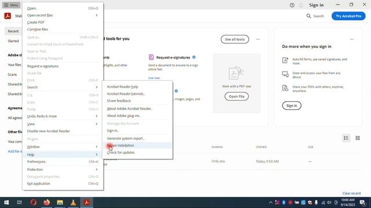Click Use now link under e-signatures
This screenshot has width=371, height=208.
pos(154,78)
